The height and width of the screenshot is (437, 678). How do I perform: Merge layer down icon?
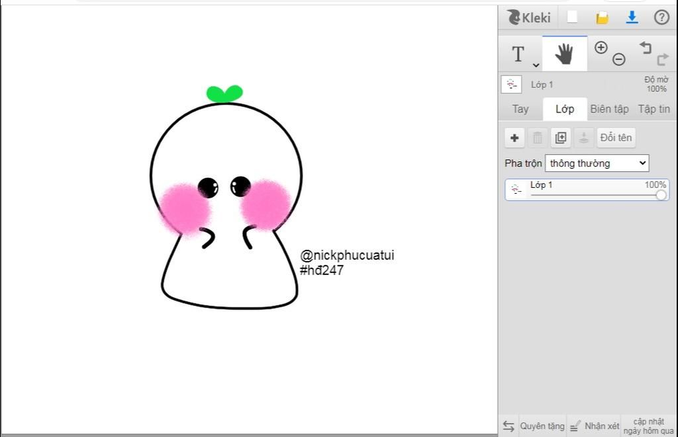[584, 138]
